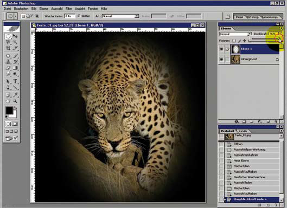Click the Ebene 1 layer thumbnail

click(235, 49)
